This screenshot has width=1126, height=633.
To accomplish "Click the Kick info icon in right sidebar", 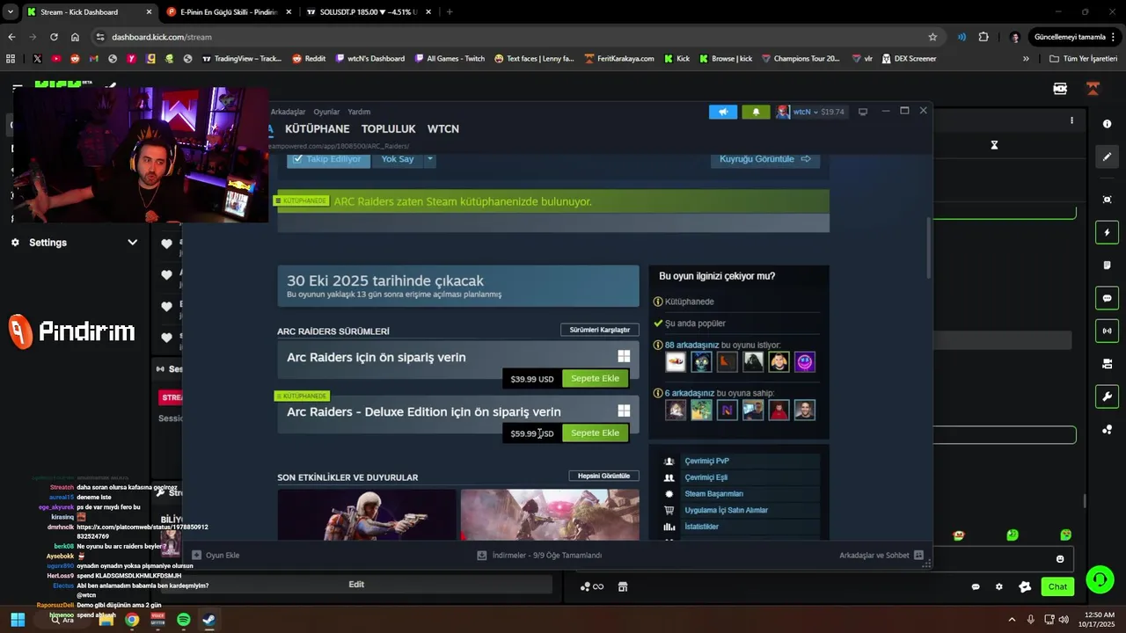I will tap(1107, 124).
